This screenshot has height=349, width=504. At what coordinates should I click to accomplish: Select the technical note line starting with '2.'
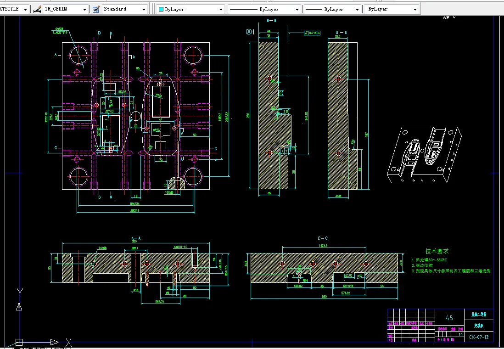[422, 265]
